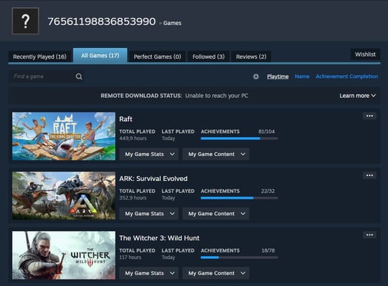Click the Games breadcrumb label
The image size is (388, 286).
tap(172, 23)
